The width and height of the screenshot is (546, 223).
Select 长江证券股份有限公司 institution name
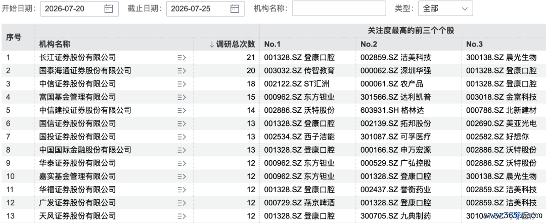pyautogui.click(x=77, y=58)
